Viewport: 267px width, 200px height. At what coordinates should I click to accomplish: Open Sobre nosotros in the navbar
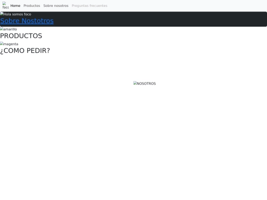[56, 5]
